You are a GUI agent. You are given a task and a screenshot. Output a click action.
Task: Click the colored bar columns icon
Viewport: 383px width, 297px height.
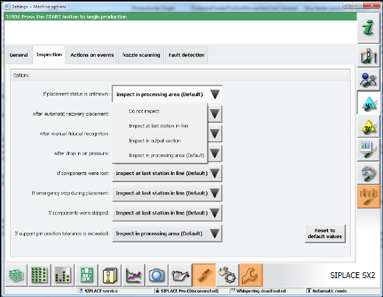[x=63, y=275]
